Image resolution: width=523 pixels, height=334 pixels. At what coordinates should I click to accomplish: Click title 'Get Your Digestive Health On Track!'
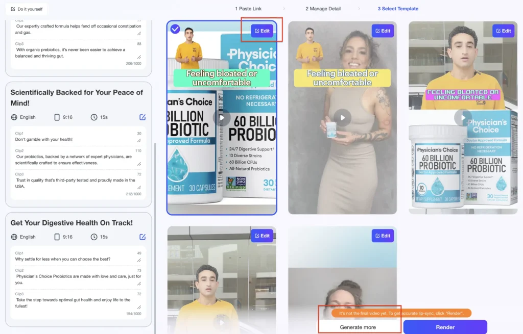[x=72, y=223]
